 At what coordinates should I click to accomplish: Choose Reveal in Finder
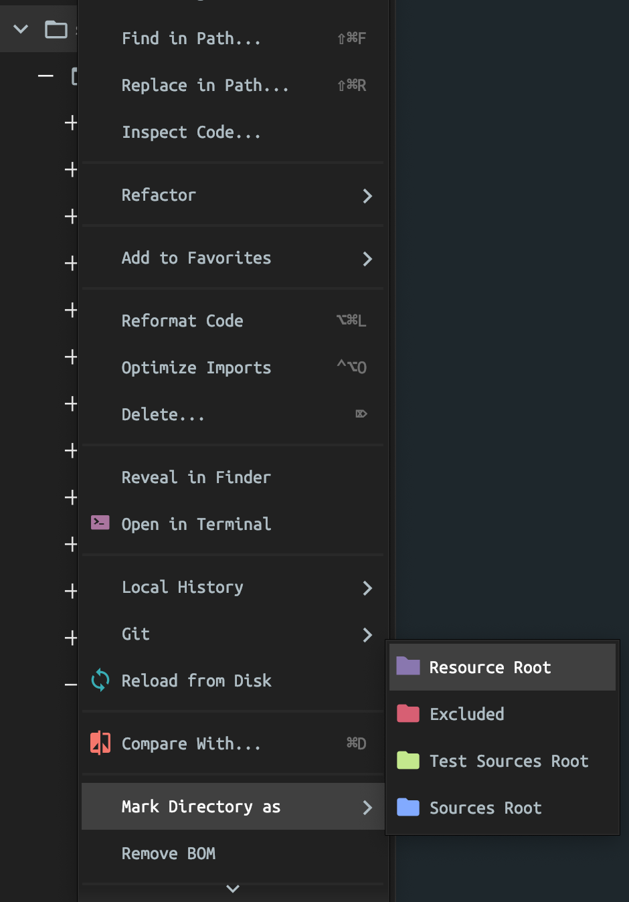point(196,477)
